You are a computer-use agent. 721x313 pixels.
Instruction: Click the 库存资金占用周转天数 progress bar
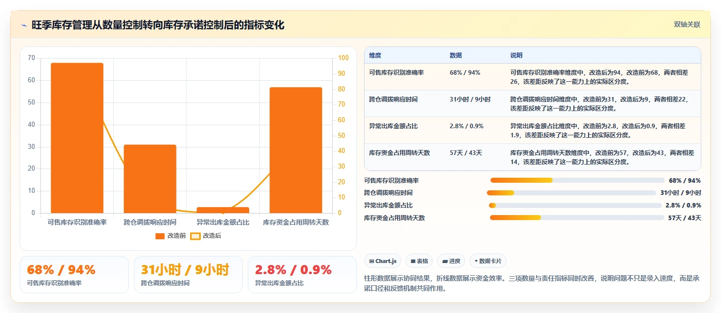[577, 218]
